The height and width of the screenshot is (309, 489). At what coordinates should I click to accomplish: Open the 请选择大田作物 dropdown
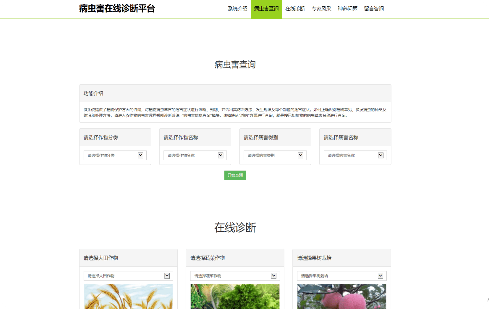point(128,275)
